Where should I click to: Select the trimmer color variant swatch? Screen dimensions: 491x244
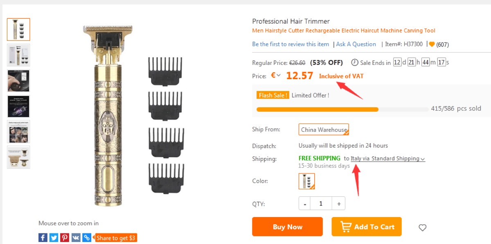(306, 181)
